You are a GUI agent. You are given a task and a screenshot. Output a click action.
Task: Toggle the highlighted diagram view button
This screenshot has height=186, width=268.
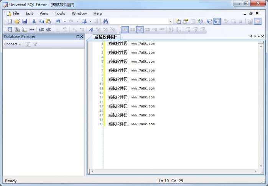tap(125, 30)
